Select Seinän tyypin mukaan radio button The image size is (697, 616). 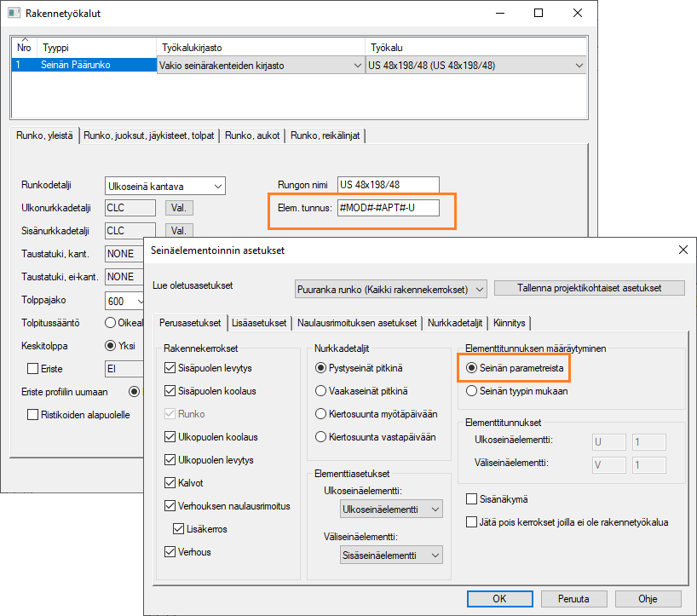[x=472, y=391]
